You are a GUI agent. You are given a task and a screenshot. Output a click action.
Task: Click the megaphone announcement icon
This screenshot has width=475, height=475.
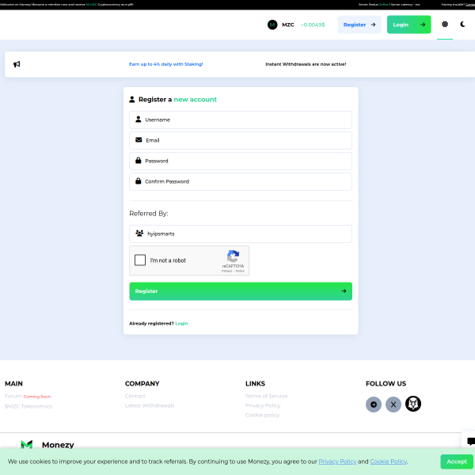pyautogui.click(x=17, y=64)
